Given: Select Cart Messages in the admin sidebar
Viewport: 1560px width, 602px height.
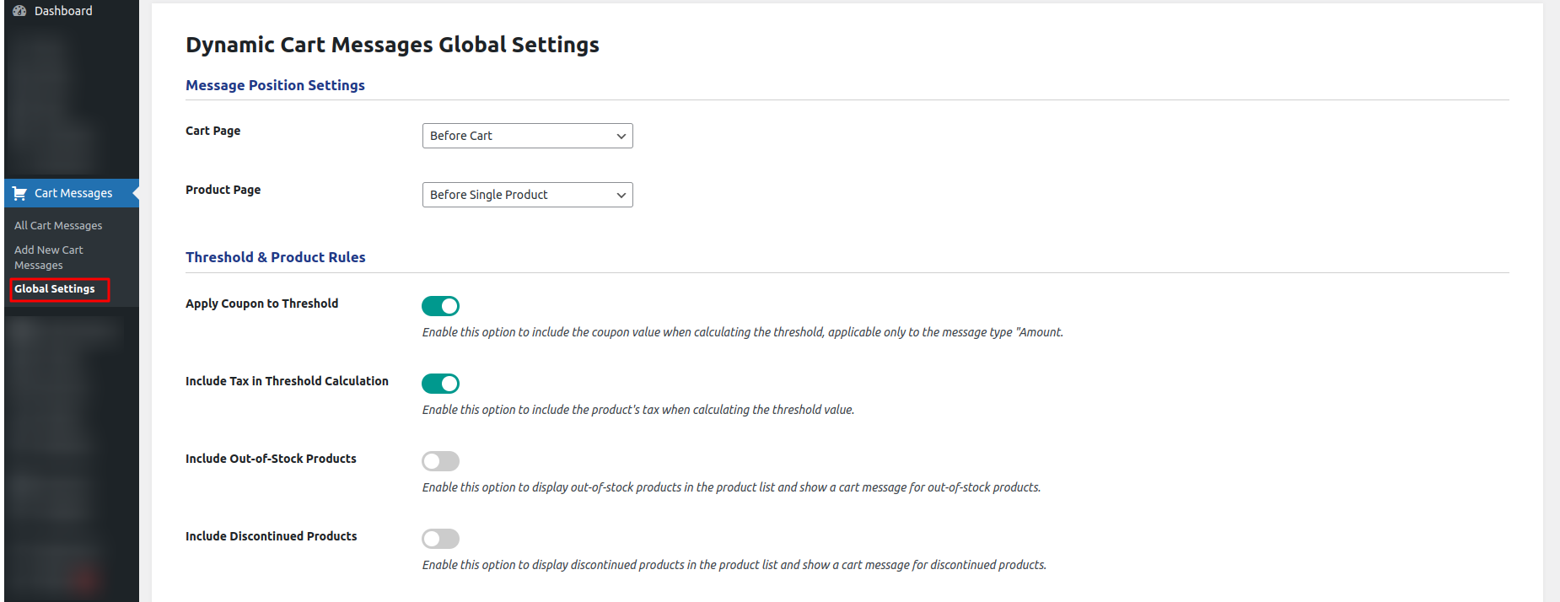Looking at the screenshot, I should click(73, 192).
